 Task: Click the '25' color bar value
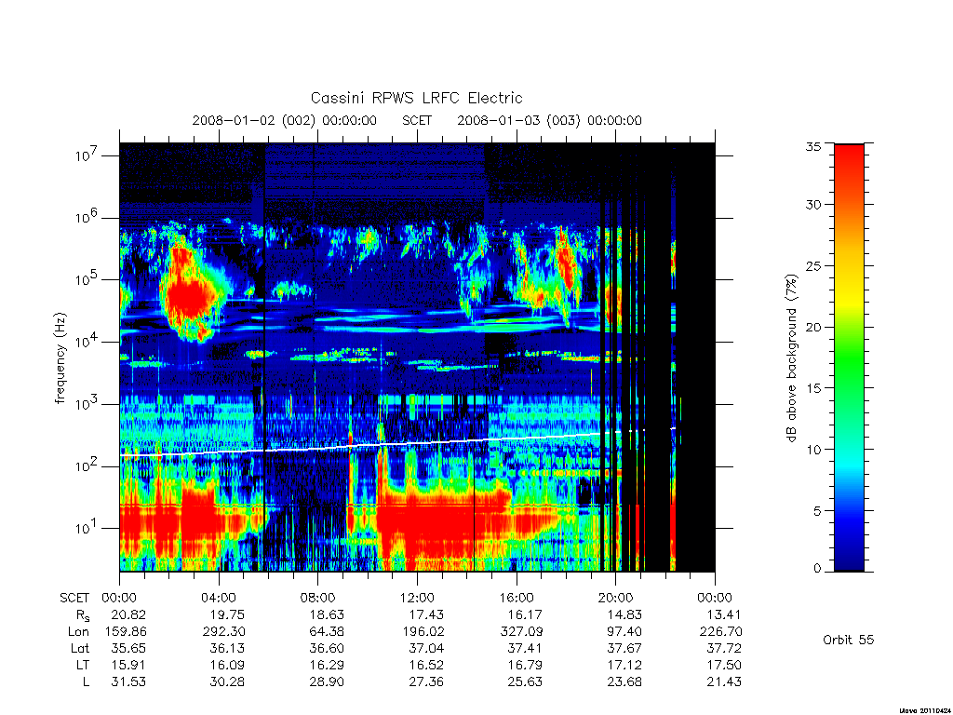812,265
